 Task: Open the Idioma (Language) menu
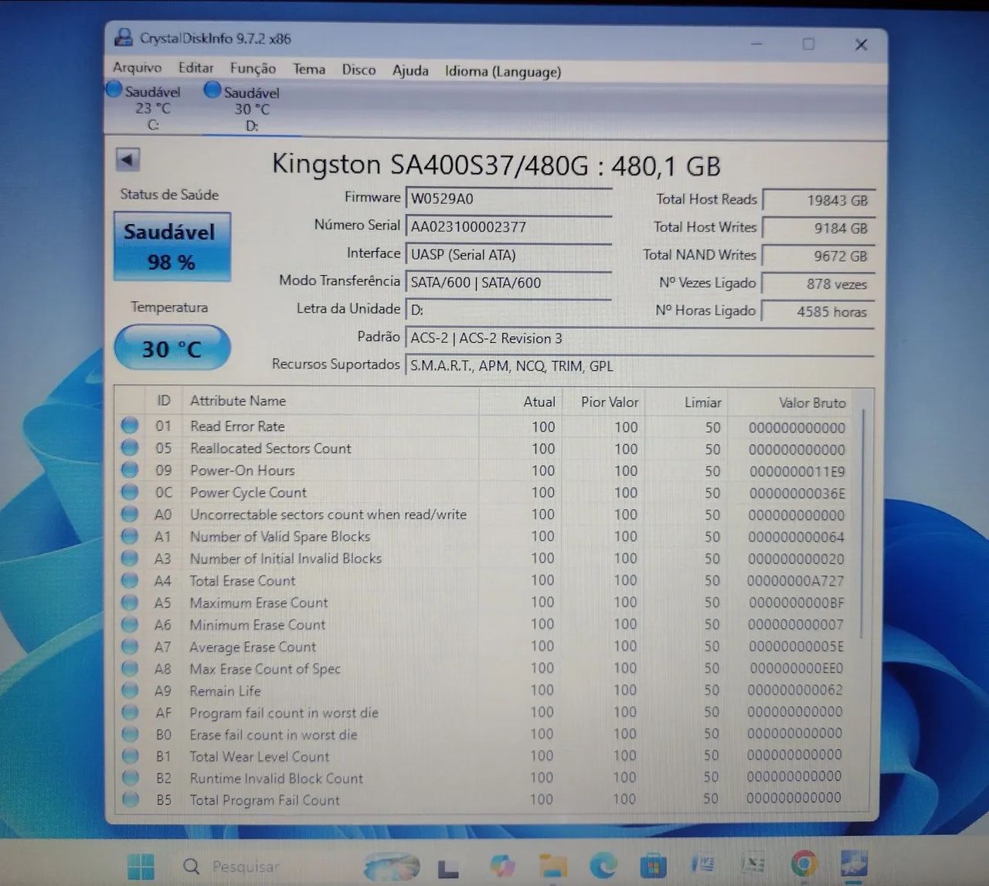503,72
